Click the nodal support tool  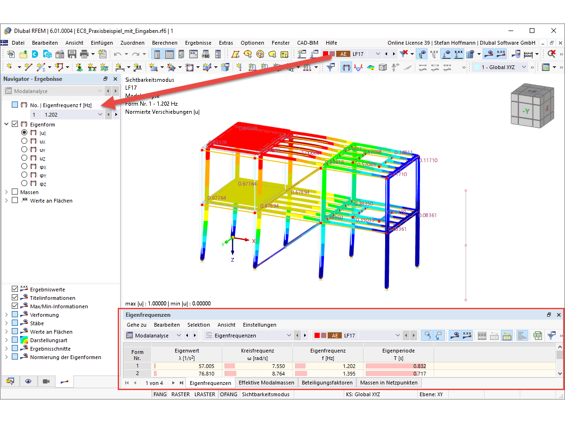80,67
